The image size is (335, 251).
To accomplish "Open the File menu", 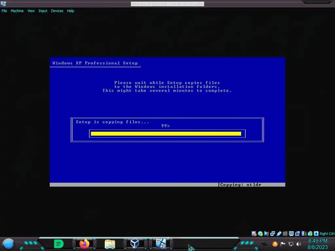I will (4, 11).
